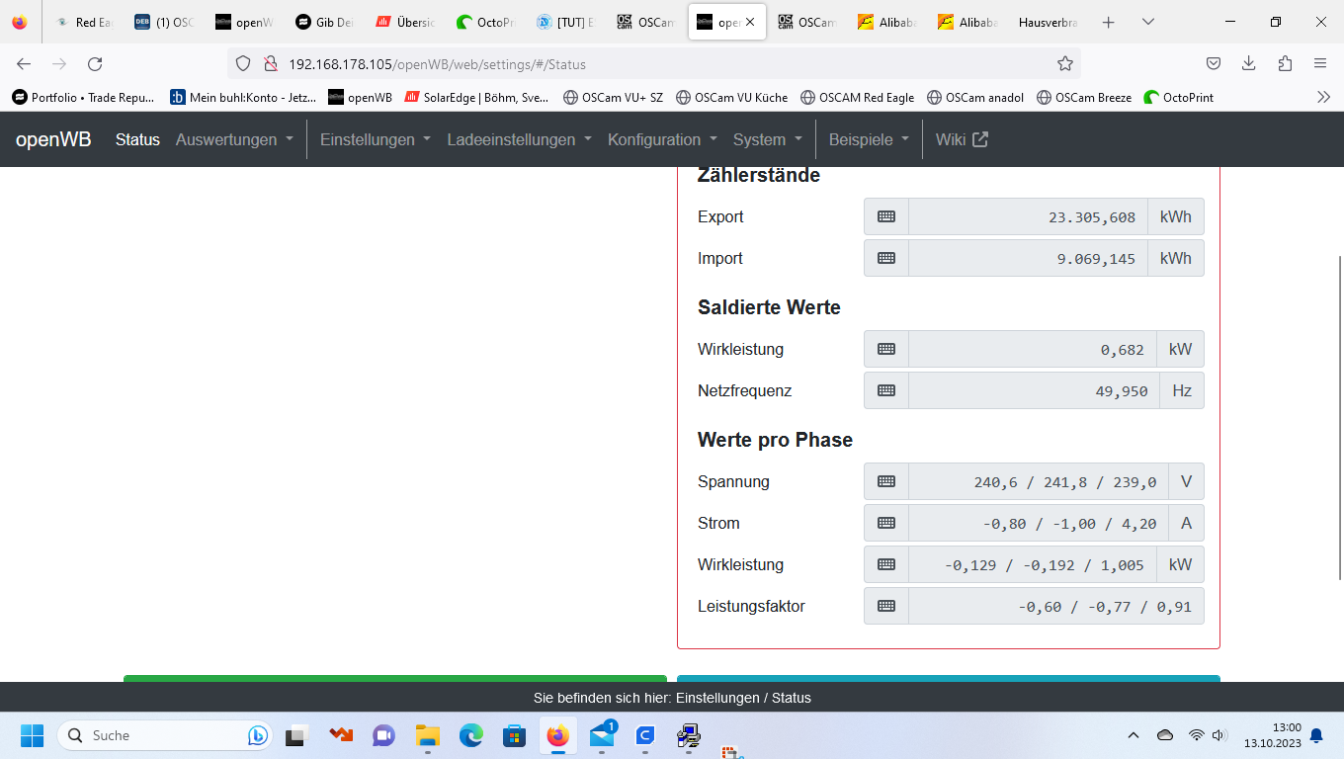The width and height of the screenshot is (1344, 759).
Task: Open the OctoPrint bookmark
Action: pyautogui.click(x=1179, y=97)
